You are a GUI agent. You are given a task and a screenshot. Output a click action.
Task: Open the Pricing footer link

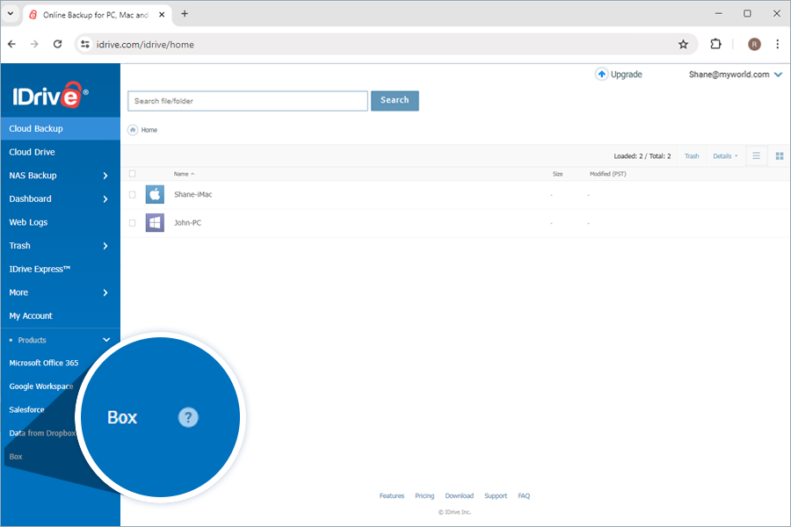click(425, 495)
